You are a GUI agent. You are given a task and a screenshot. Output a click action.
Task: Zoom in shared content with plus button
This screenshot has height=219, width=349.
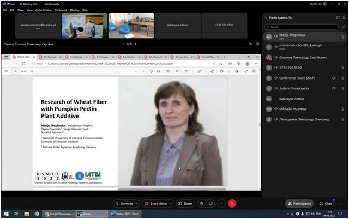135,44
